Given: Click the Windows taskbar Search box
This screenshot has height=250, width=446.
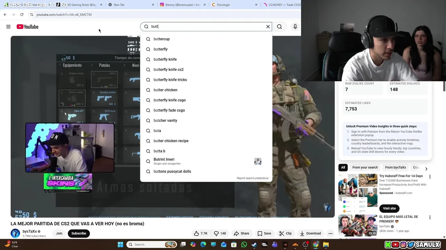Looking at the screenshot, I should click(152, 244).
